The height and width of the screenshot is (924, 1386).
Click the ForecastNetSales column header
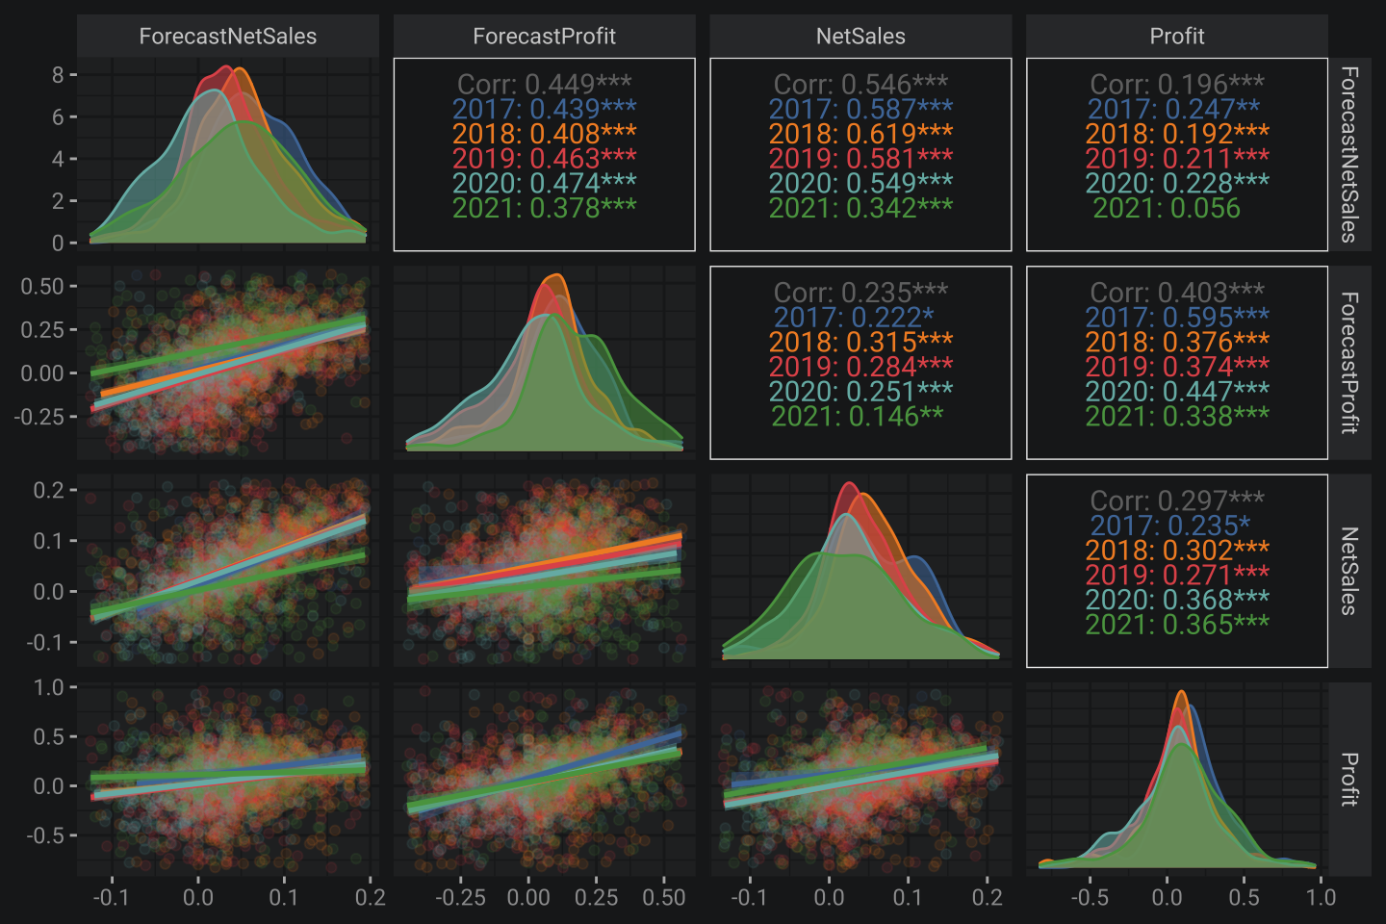(227, 37)
